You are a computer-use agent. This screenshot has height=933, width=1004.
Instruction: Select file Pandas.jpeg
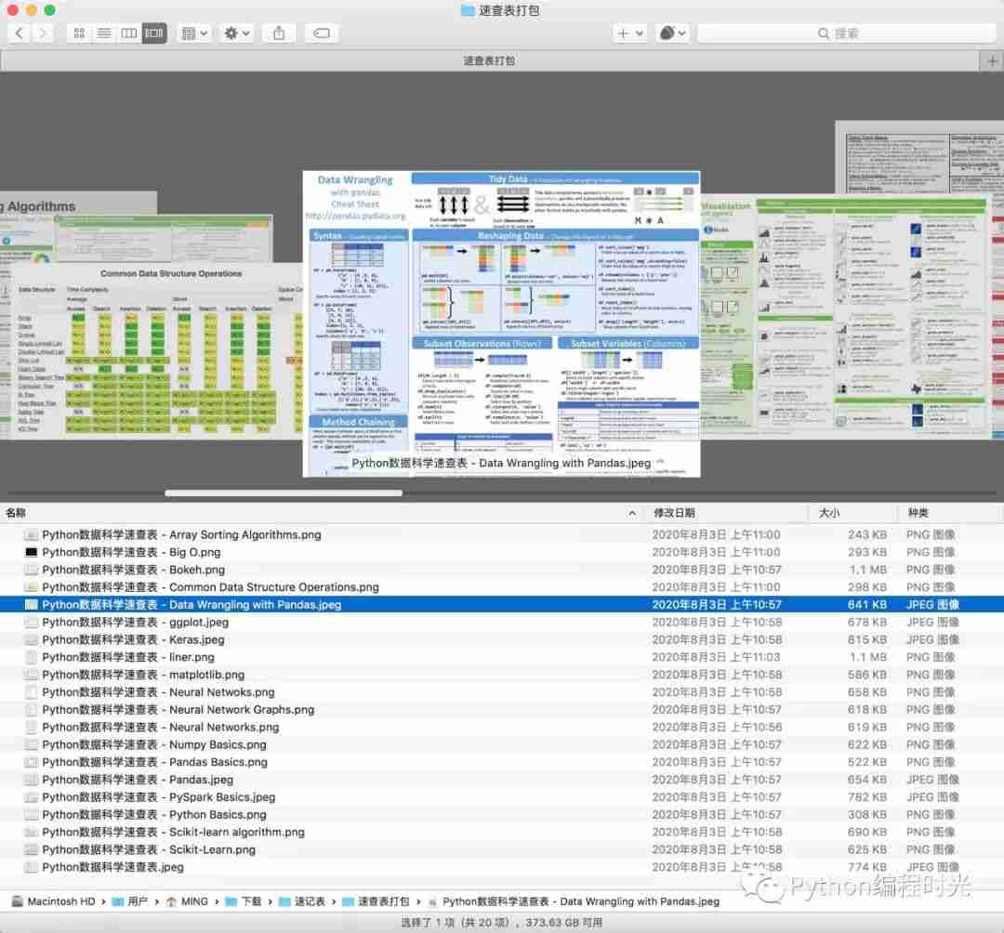click(502, 780)
